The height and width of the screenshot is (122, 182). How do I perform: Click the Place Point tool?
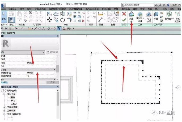(131, 17)
